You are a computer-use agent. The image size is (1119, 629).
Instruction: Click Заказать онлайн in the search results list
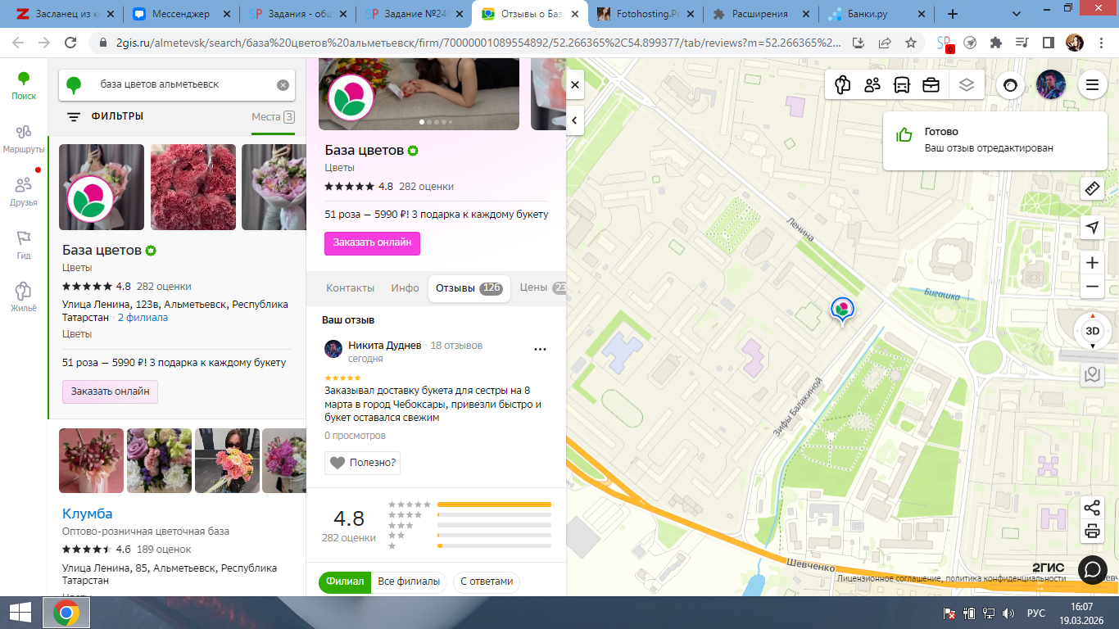(110, 391)
